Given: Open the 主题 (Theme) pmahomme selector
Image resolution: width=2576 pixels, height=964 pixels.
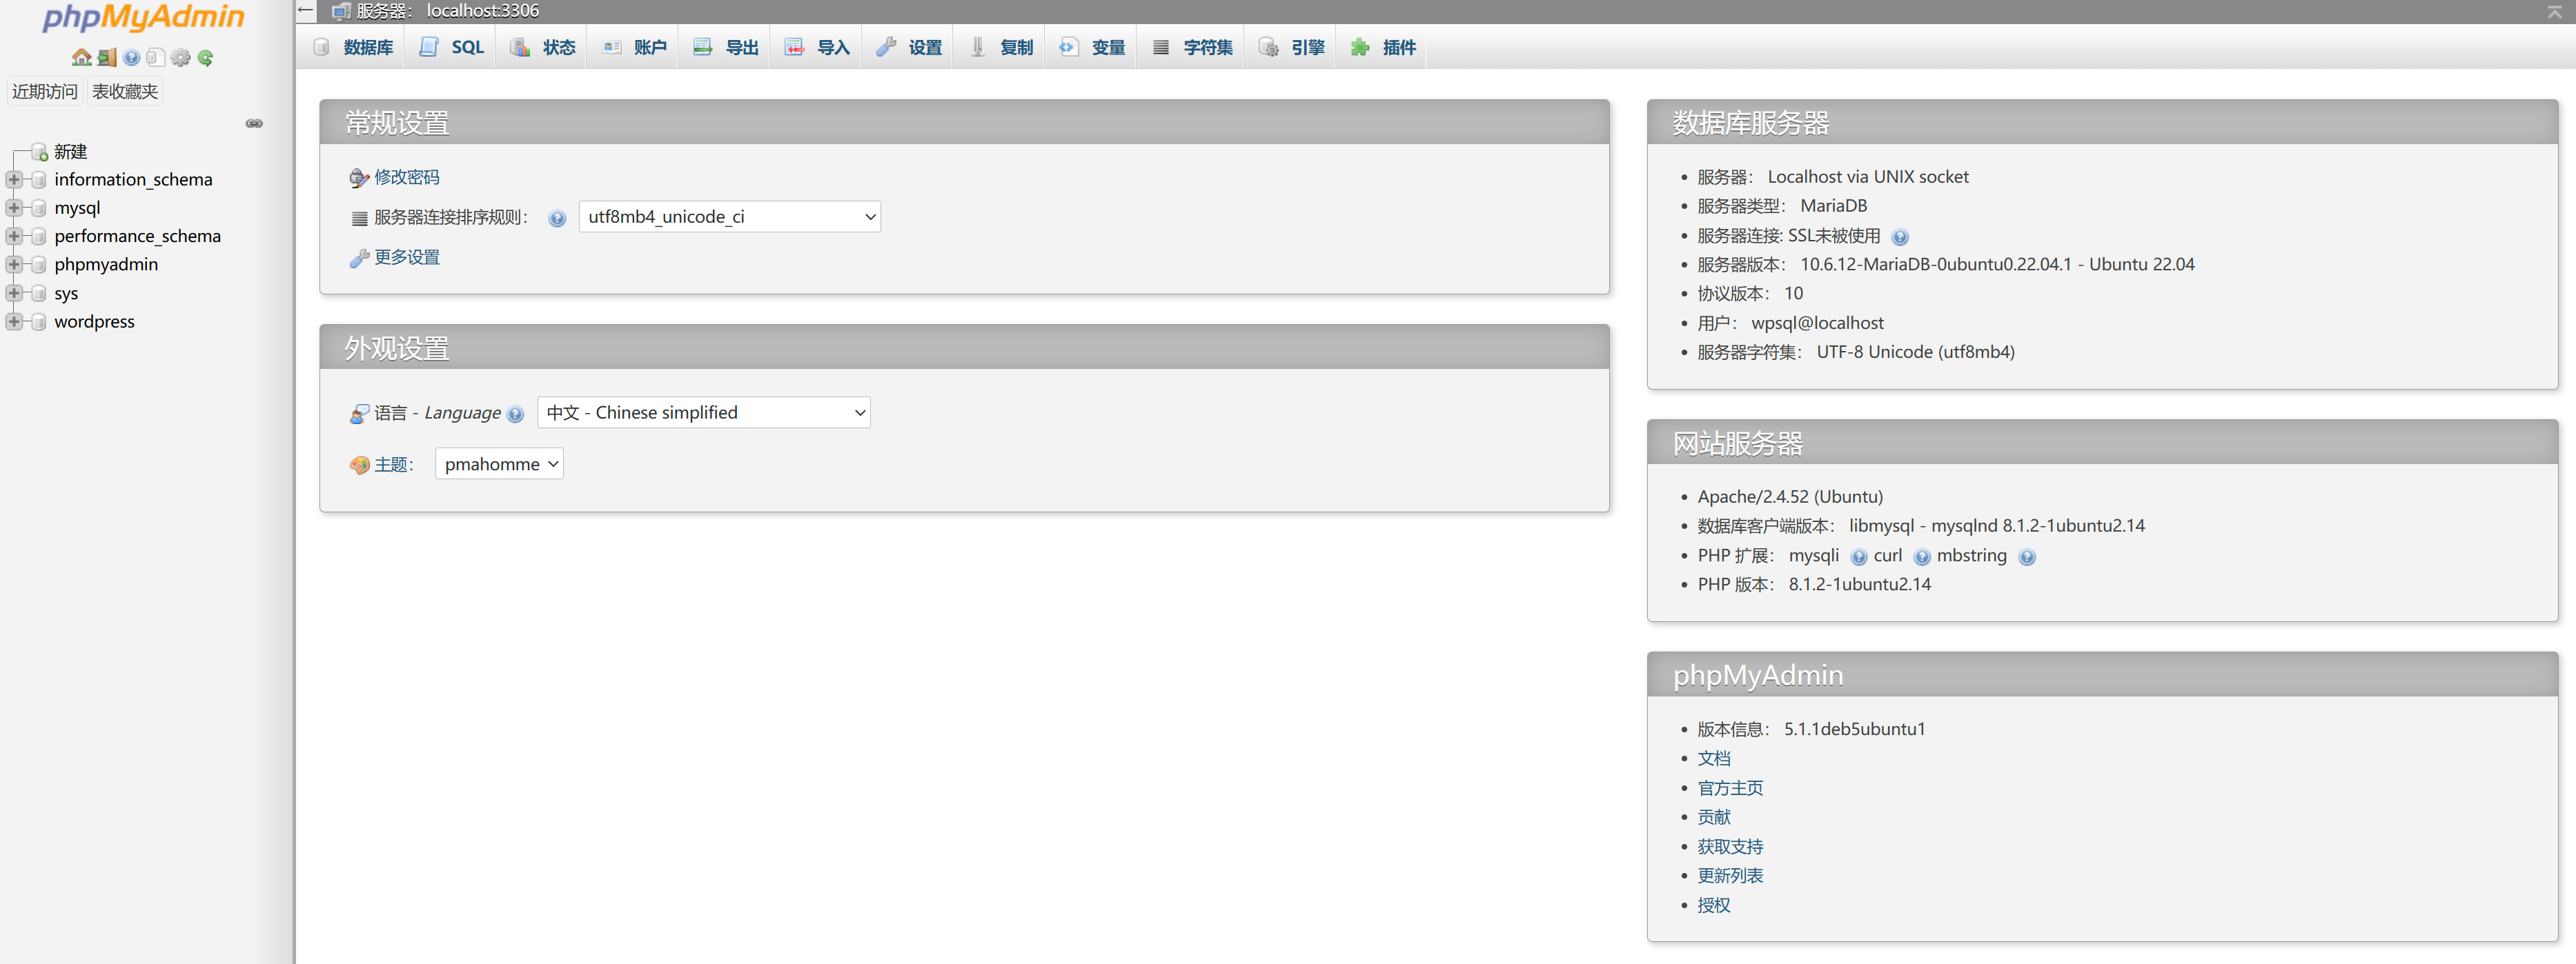Looking at the screenshot, I should click(498, 463).
